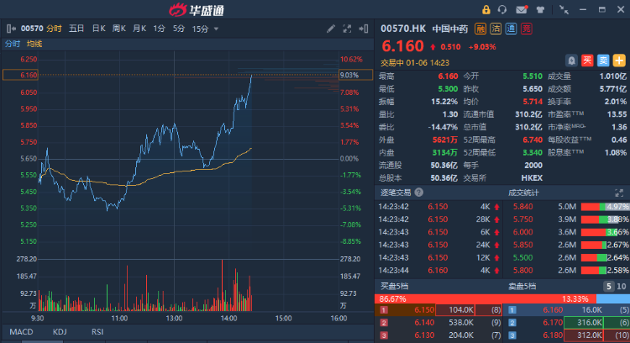This screenshot has height=343, width=630.
Task: Click the 竞 auction badge
Action: click(527, 29)
